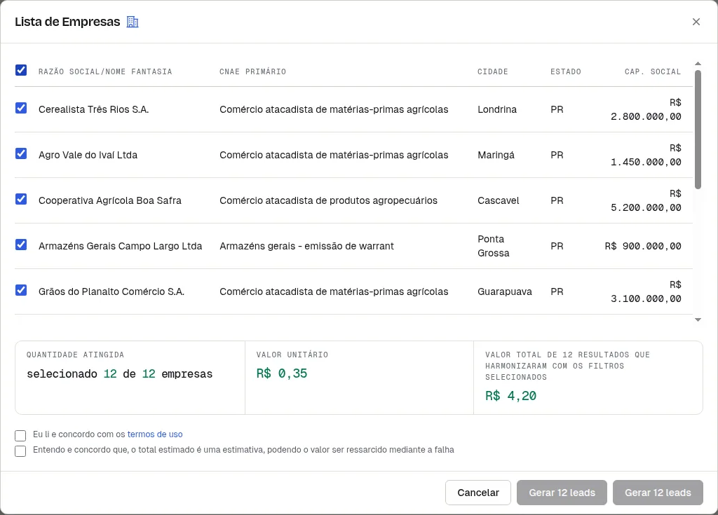Click the Razão Social/Nome Fantasia column header

[x=105, y=71]
